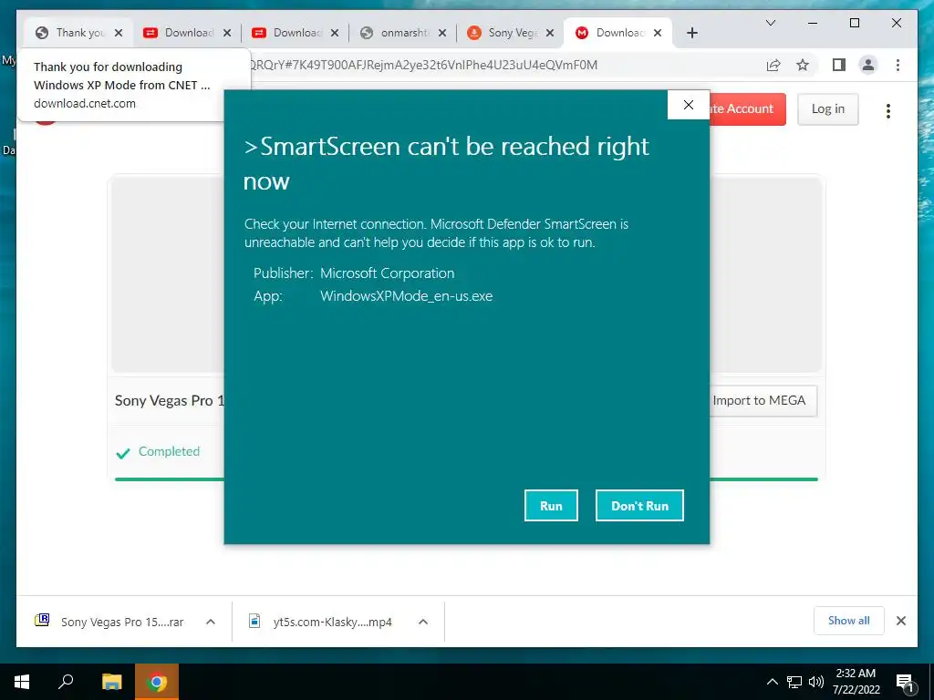934x700 pixels.
Task: Open the MEGA page three-dot menu
Action: point(888,110)
